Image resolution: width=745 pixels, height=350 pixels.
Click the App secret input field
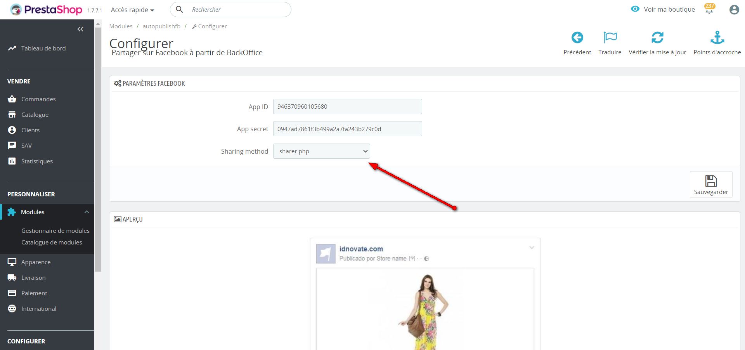(347, 129)
